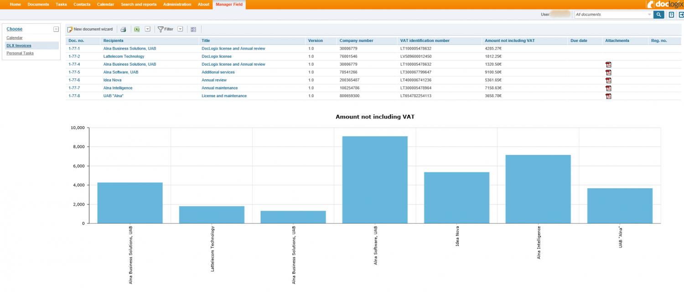Click the Alna Intelligence chart bar

[538, 189]
